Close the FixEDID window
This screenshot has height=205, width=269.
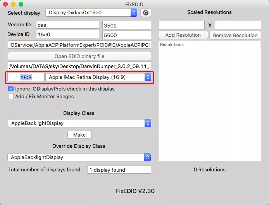tap(5, 4)
